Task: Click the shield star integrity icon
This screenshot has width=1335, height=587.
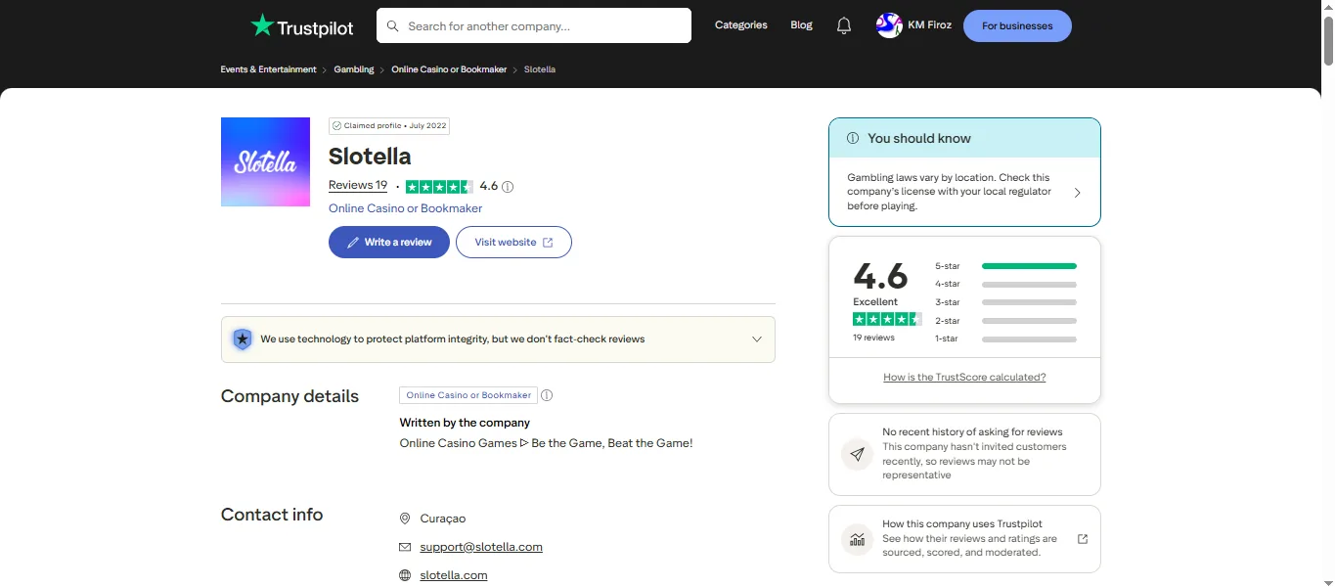Action: [242, 339]
